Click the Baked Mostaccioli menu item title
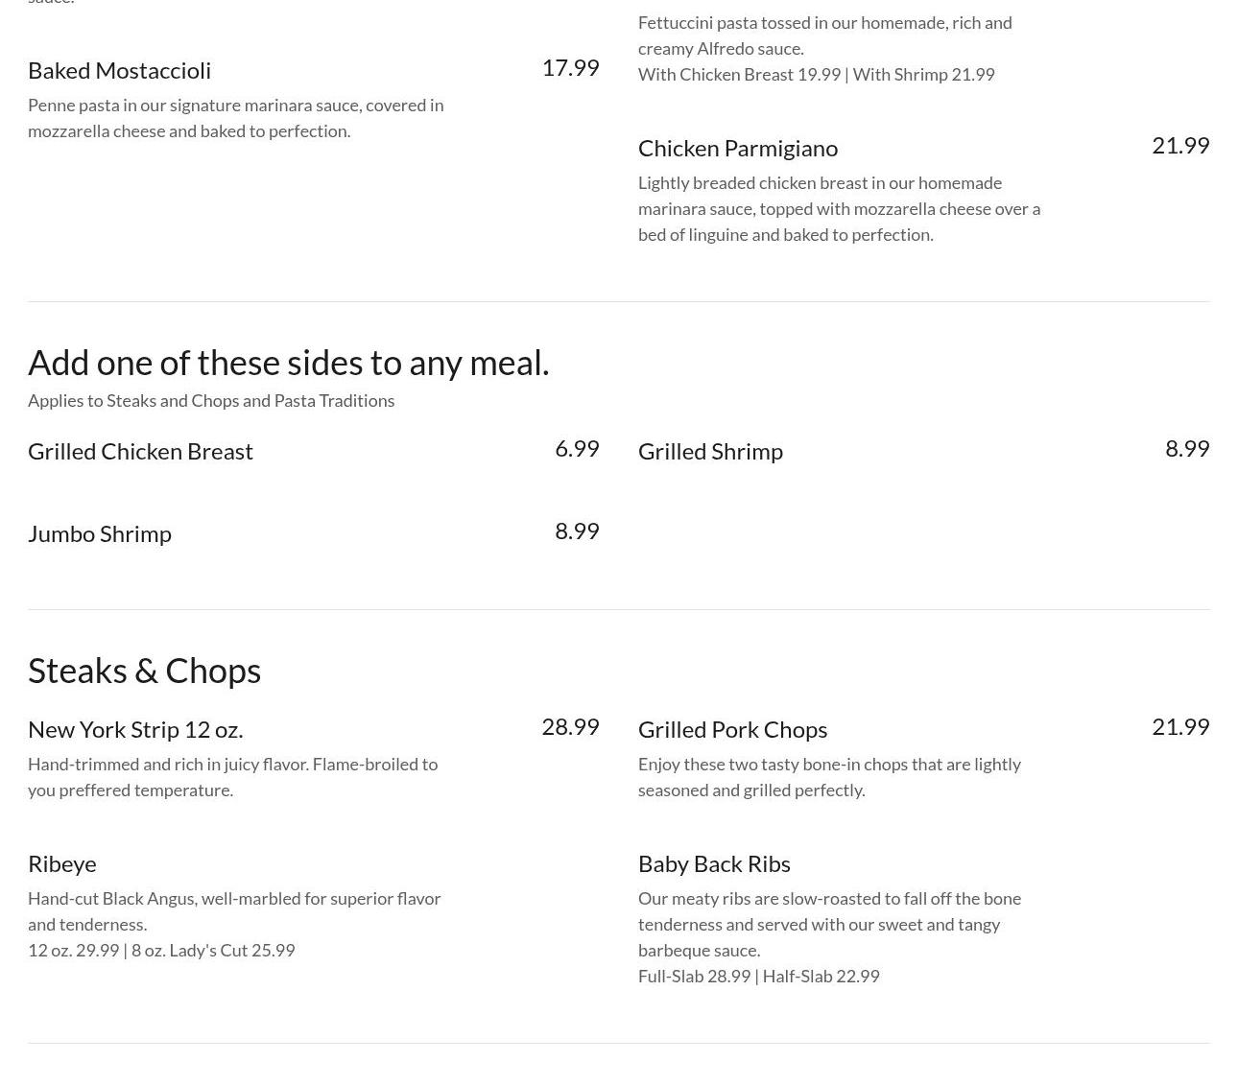The height and width of the screenshot is (1085, 1238). pyautogui.click(x=119, y=70)
